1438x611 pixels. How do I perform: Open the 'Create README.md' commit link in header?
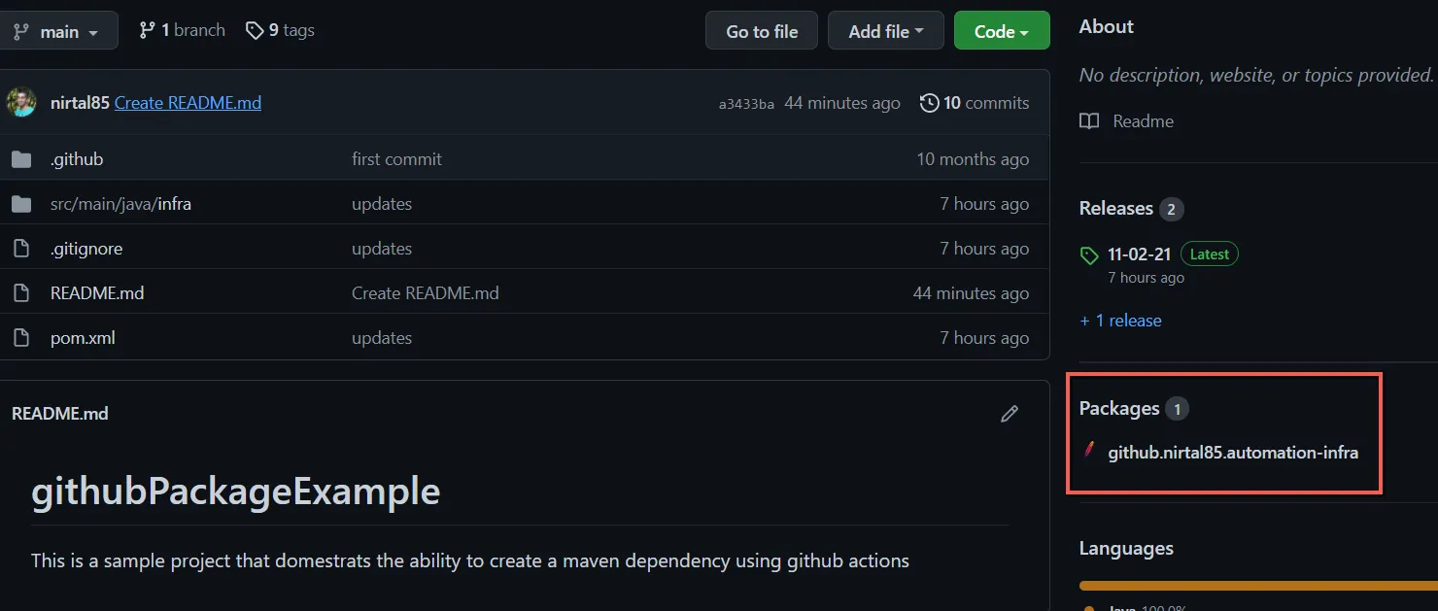coord(188,103)
